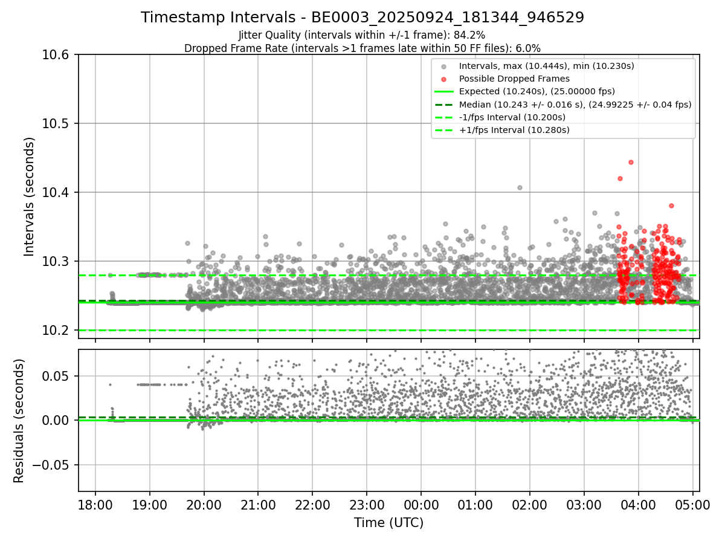This screenshot has width=725, height=544.
Task: Click legend entry 'Expected (10.240s), (25.00000 fps)'
Action: point(537,91)
